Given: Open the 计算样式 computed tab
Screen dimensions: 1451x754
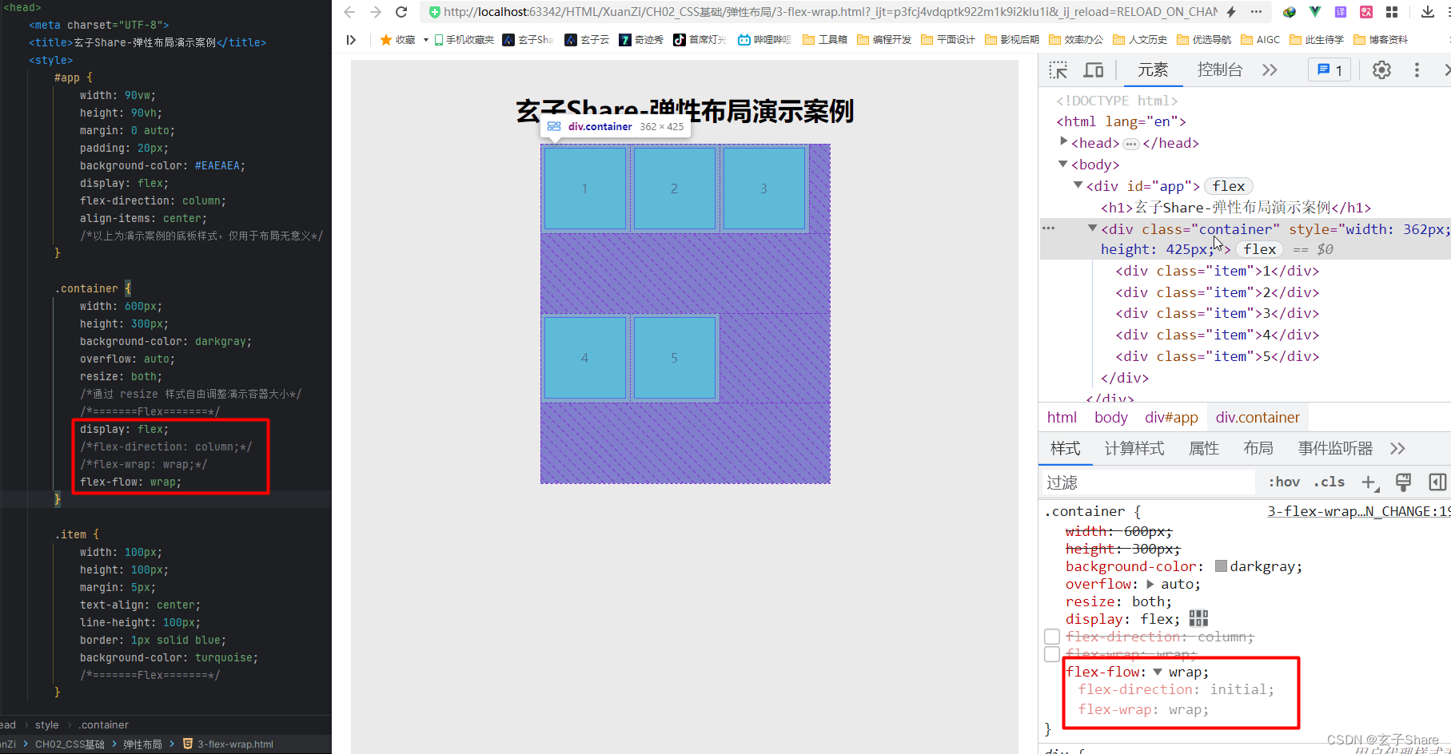Looking at the screenshot, I should (x=1134, y=449).
